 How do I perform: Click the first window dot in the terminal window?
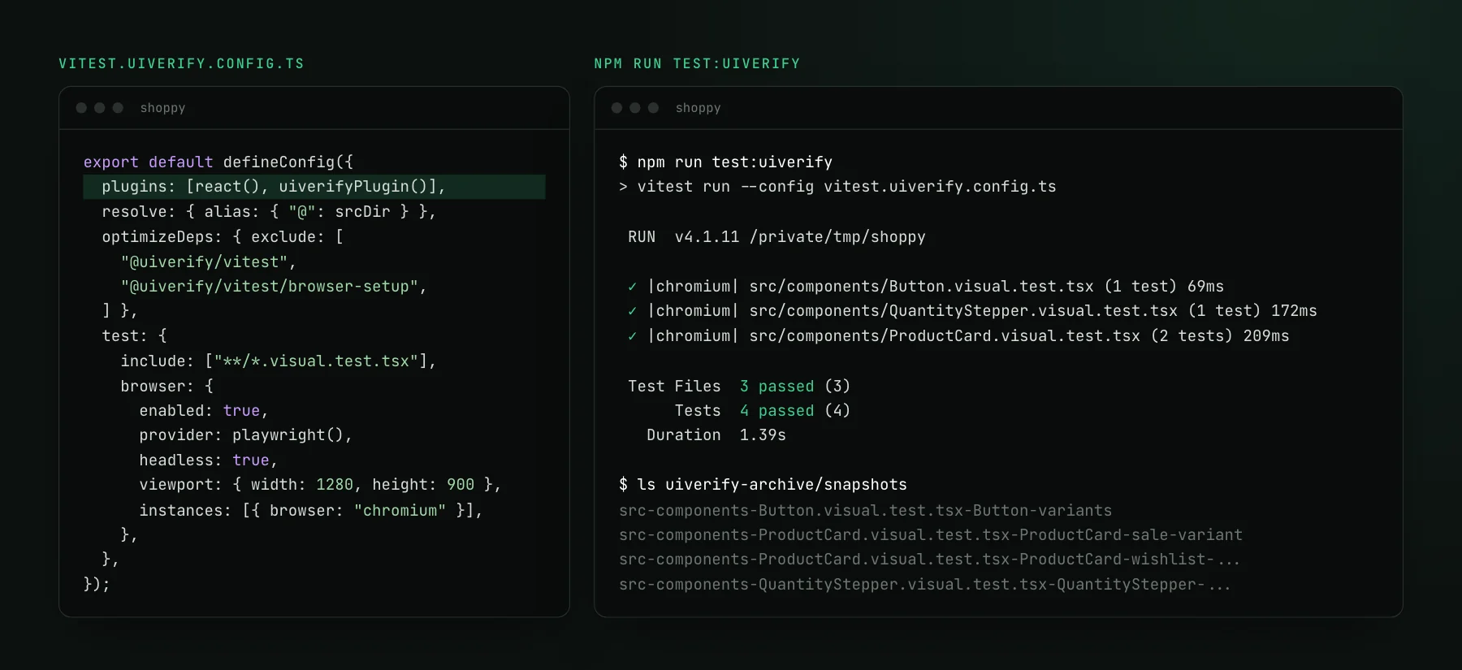(x=616, y=108)
